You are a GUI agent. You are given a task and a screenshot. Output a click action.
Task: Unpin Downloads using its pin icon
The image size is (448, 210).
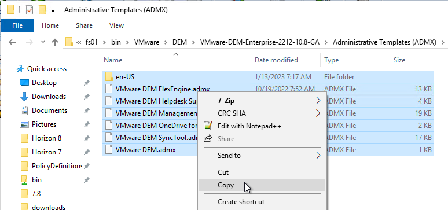pos(86,97)
